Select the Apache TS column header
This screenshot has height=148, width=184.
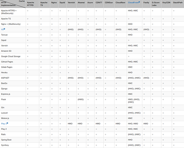tap(44, 4)
